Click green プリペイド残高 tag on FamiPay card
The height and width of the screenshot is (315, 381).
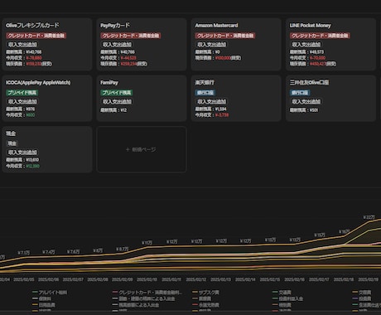tap(117, 93)
